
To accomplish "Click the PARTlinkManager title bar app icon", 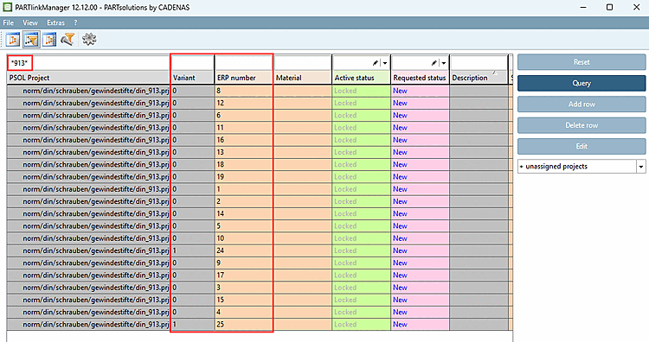I will pyautogui.click(x=8, y=7).
